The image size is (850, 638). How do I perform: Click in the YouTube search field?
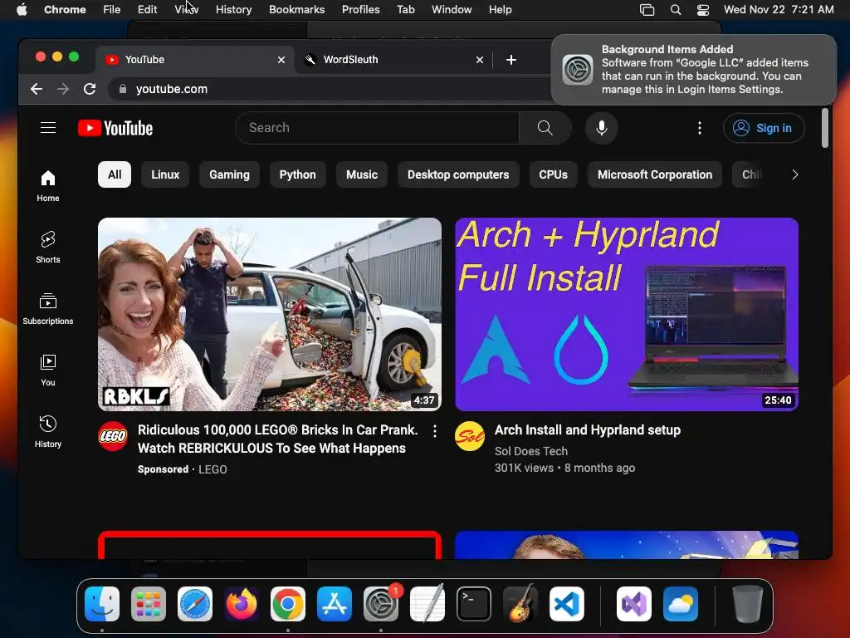click(378, 128)
